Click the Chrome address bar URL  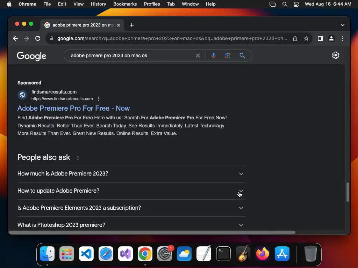click(172, 38)
